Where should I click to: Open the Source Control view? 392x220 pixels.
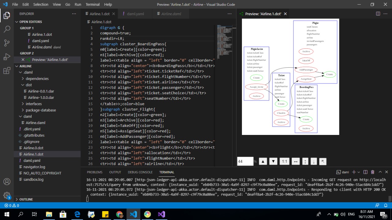click(x=7, y=43)
